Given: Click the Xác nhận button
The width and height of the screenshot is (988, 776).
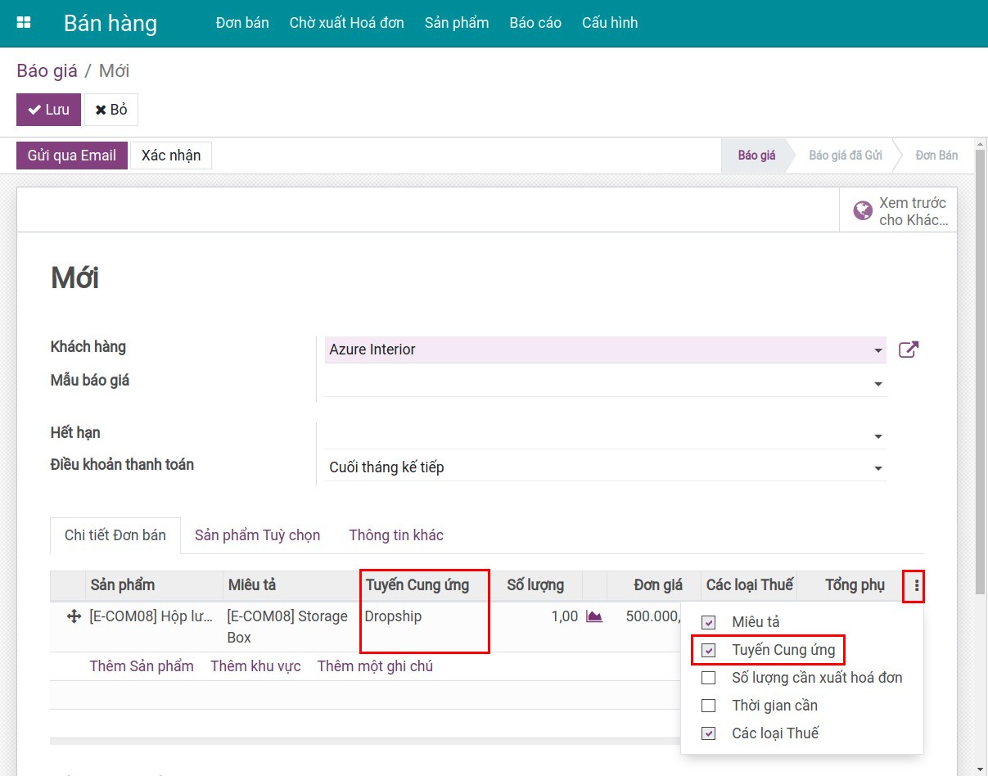Looking at the screenshot, I should click(x=171, y=156).
